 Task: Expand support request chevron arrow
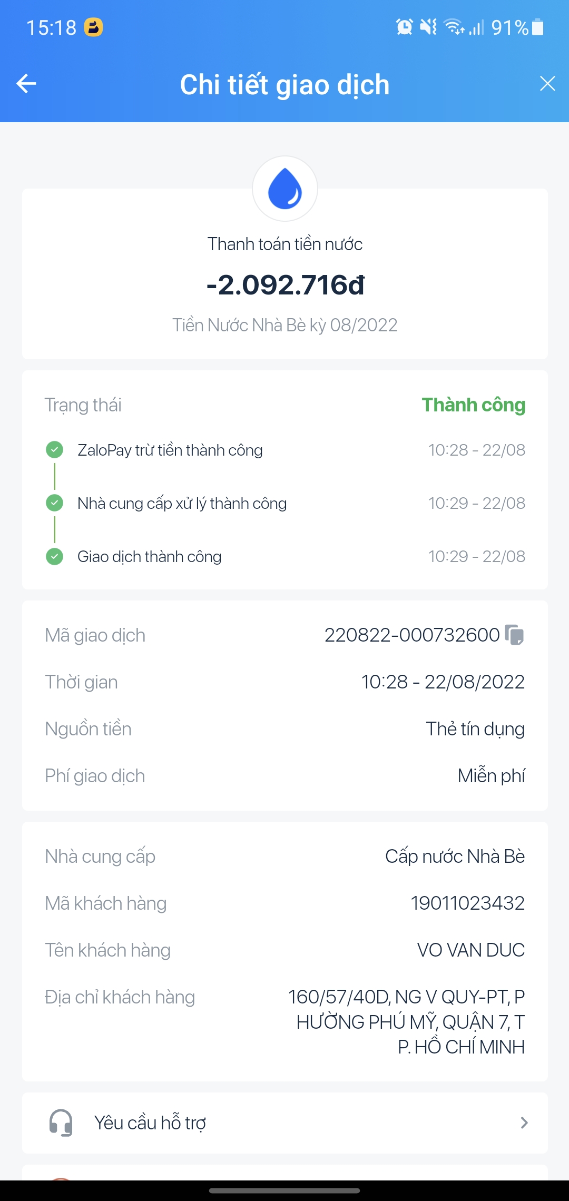click(x=524, y=1123)
